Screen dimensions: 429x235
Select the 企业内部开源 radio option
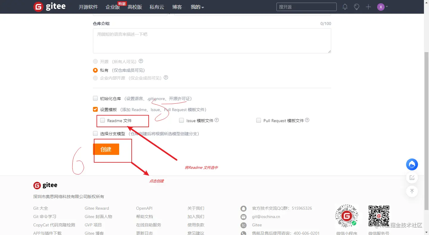point(95,78)
